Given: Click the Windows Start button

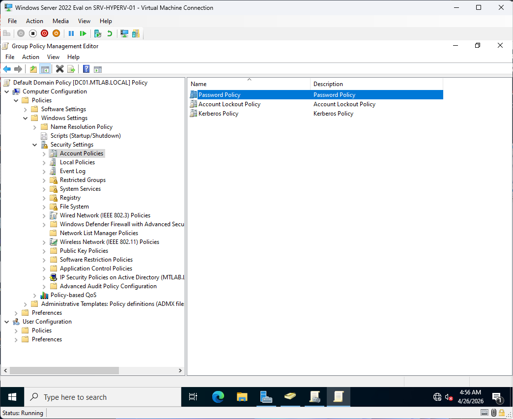Looking at the screenshot, I should tap(12, 397).
